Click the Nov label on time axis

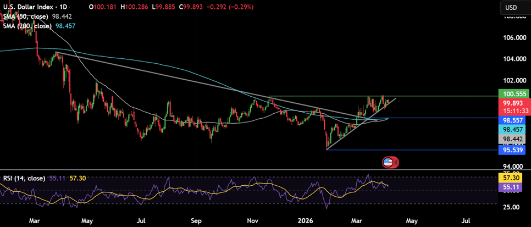[253, 221]
